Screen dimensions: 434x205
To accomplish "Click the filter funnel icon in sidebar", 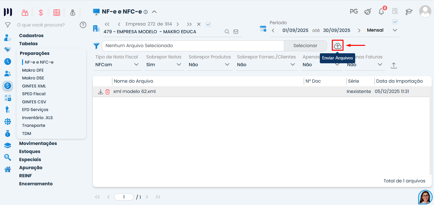I will (x=8, y=25).
